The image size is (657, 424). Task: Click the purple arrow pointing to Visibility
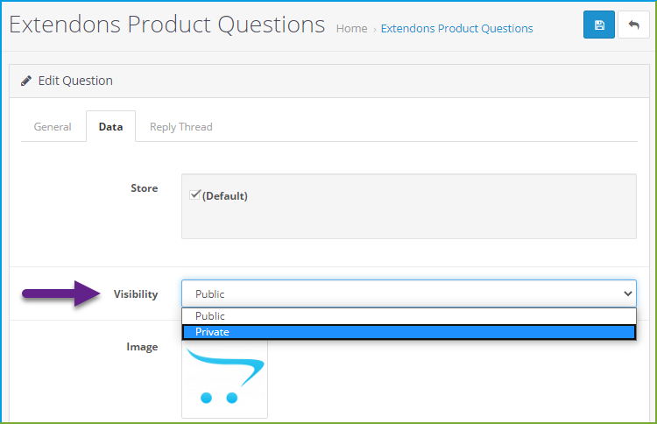point(61,293)
